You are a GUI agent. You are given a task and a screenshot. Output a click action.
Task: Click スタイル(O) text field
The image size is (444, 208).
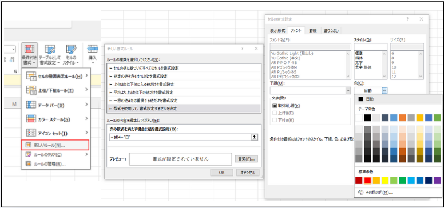point(370,47)
